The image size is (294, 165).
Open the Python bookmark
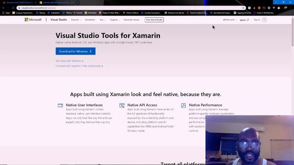[131, 13]
